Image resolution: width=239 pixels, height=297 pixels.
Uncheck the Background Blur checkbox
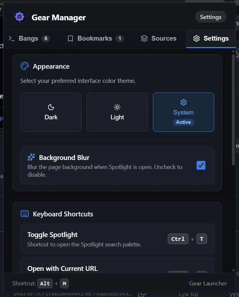coord(201,165)
